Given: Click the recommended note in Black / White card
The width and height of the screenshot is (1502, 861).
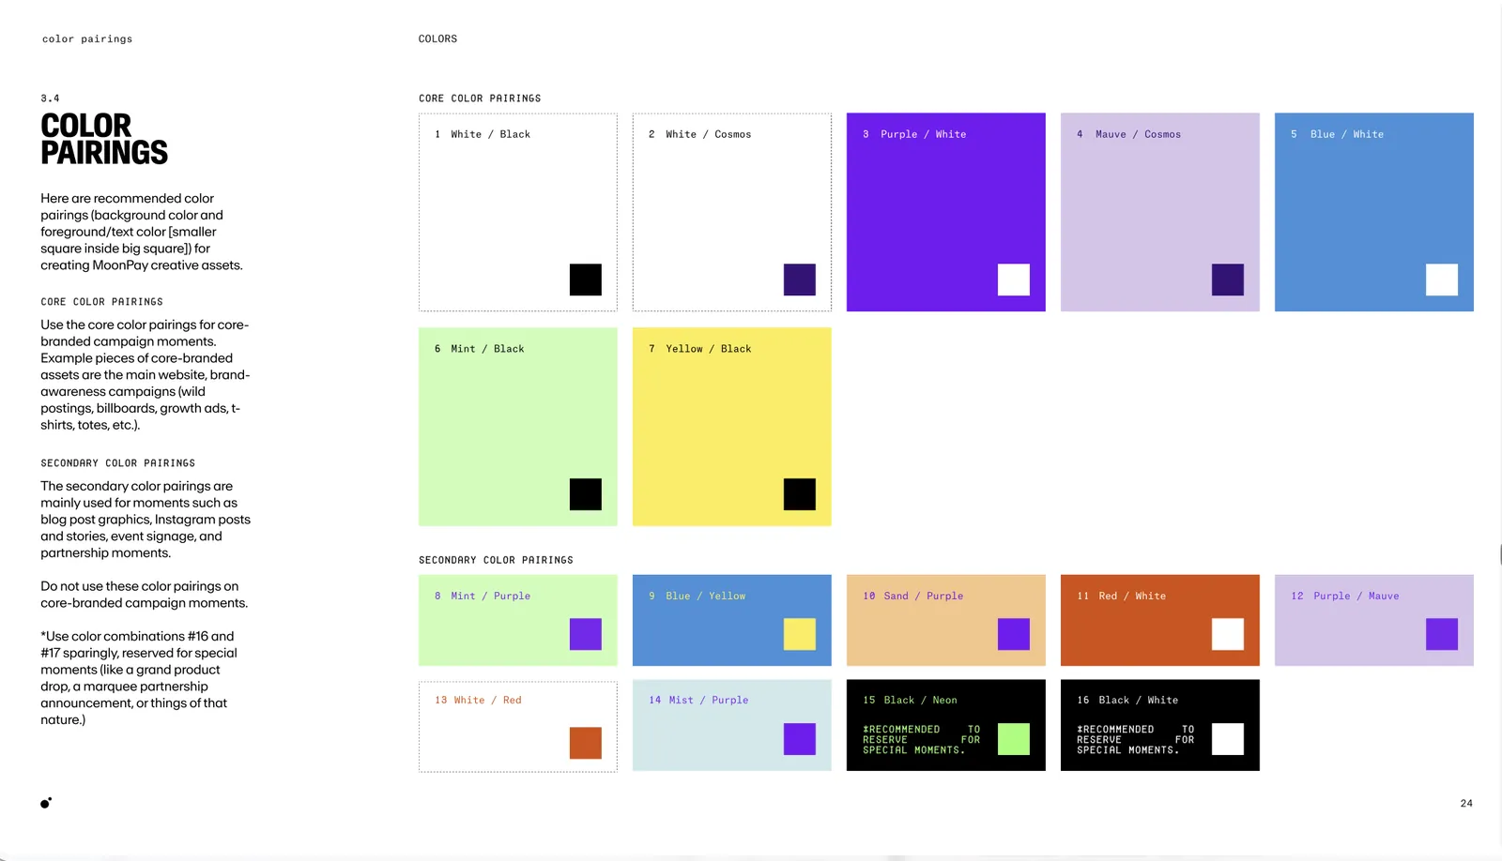Looking at the screenshot, I should [1136, 739].
